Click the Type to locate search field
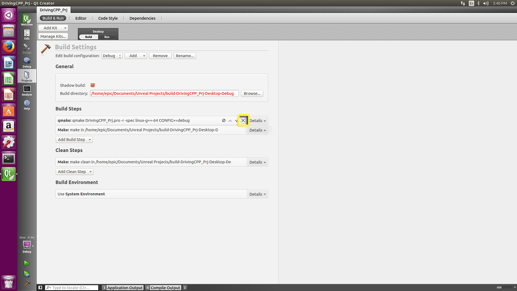The width and height of the screenshot is (517, 291). [x=71, y=288]
